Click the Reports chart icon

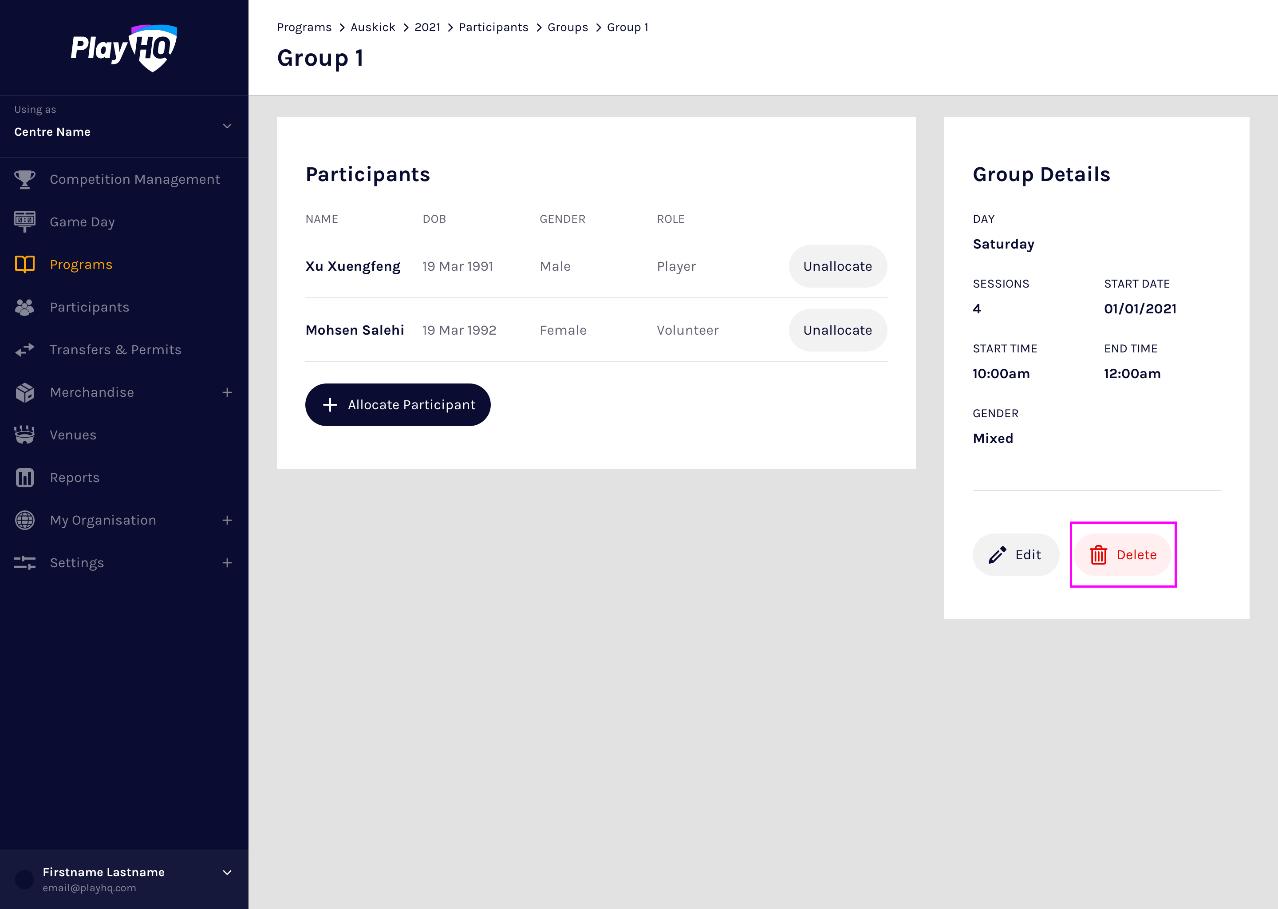click(x=24, y=478)
